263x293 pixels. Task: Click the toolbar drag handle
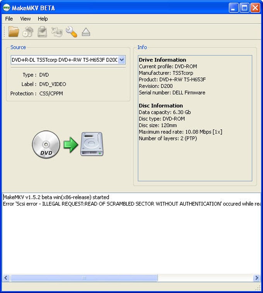5,32
